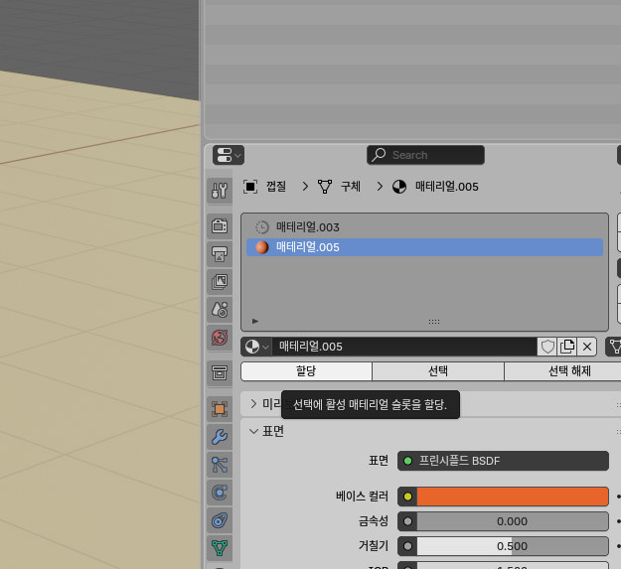
Task: Click the 할당 assign button
Action: (x=306, y=371)
